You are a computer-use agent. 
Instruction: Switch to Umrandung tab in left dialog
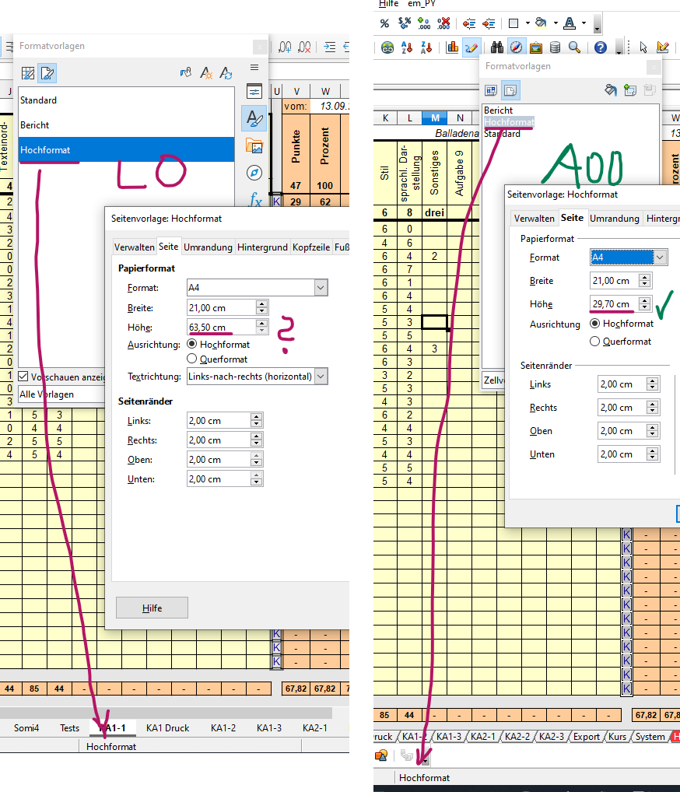(208, 247)
